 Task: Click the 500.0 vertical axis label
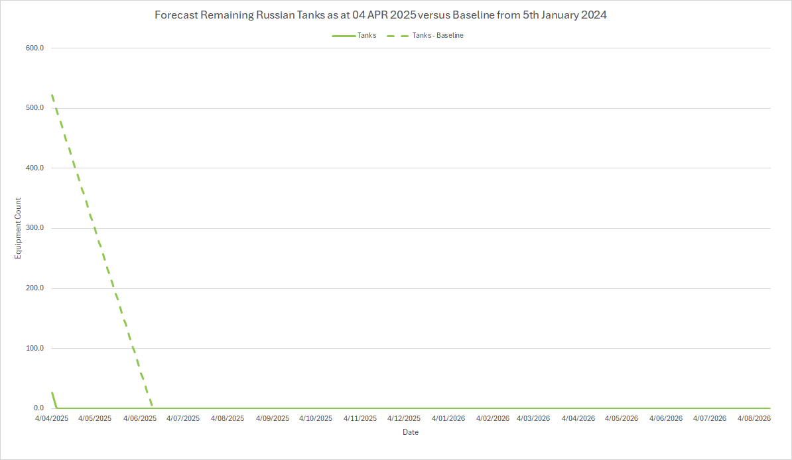tap(35, 108)
